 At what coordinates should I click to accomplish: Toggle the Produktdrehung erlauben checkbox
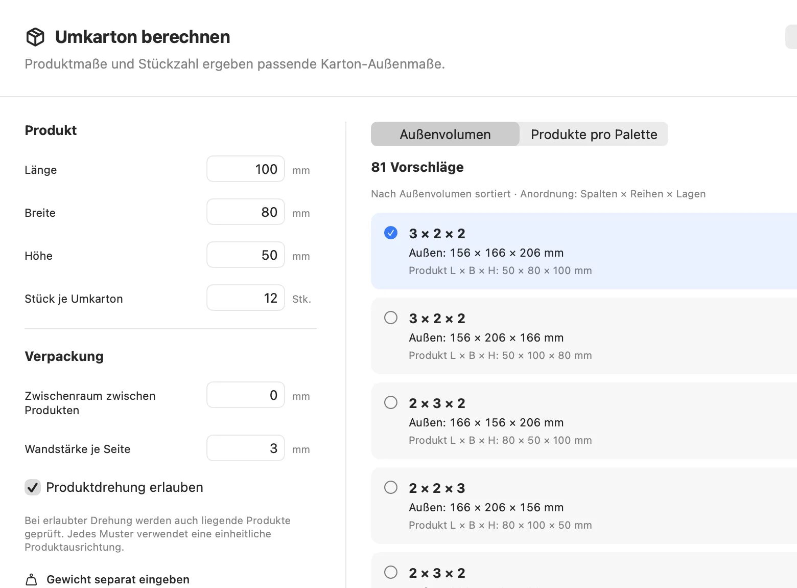[33, 487]
